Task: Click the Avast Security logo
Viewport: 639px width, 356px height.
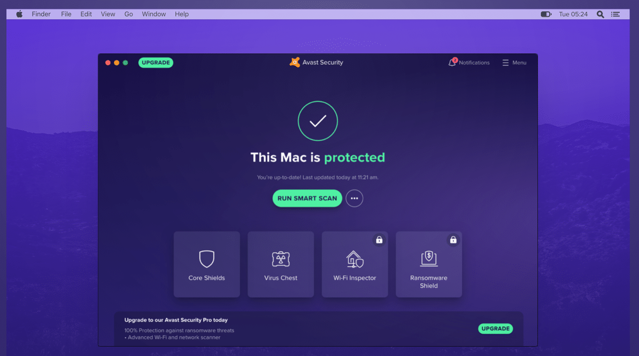Action: click(x=295, y=62)
